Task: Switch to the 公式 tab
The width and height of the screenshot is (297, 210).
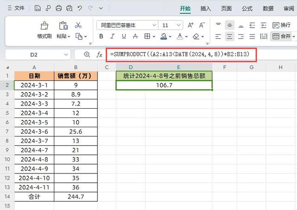Action: [247, 8]
